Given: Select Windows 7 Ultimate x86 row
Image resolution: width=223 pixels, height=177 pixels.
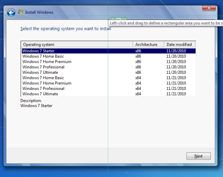Looking at the screenshot, I should [109, 73].
